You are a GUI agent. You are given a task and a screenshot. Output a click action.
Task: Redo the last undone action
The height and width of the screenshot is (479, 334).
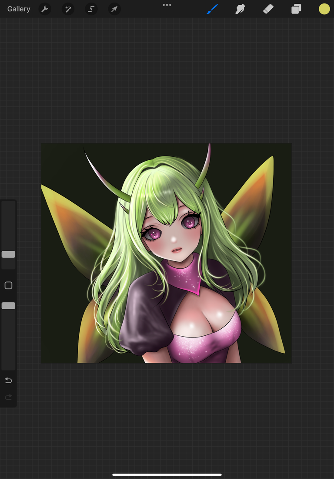(x=9, y=397)
